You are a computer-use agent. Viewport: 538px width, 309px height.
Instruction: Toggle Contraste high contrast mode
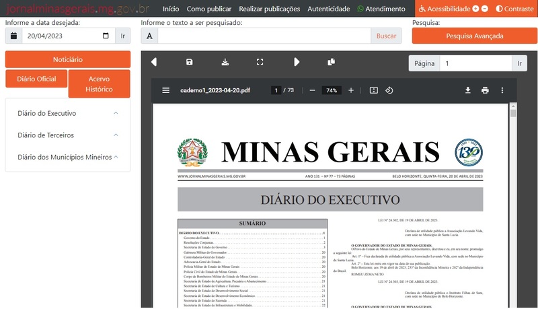[x=514, y=9]
